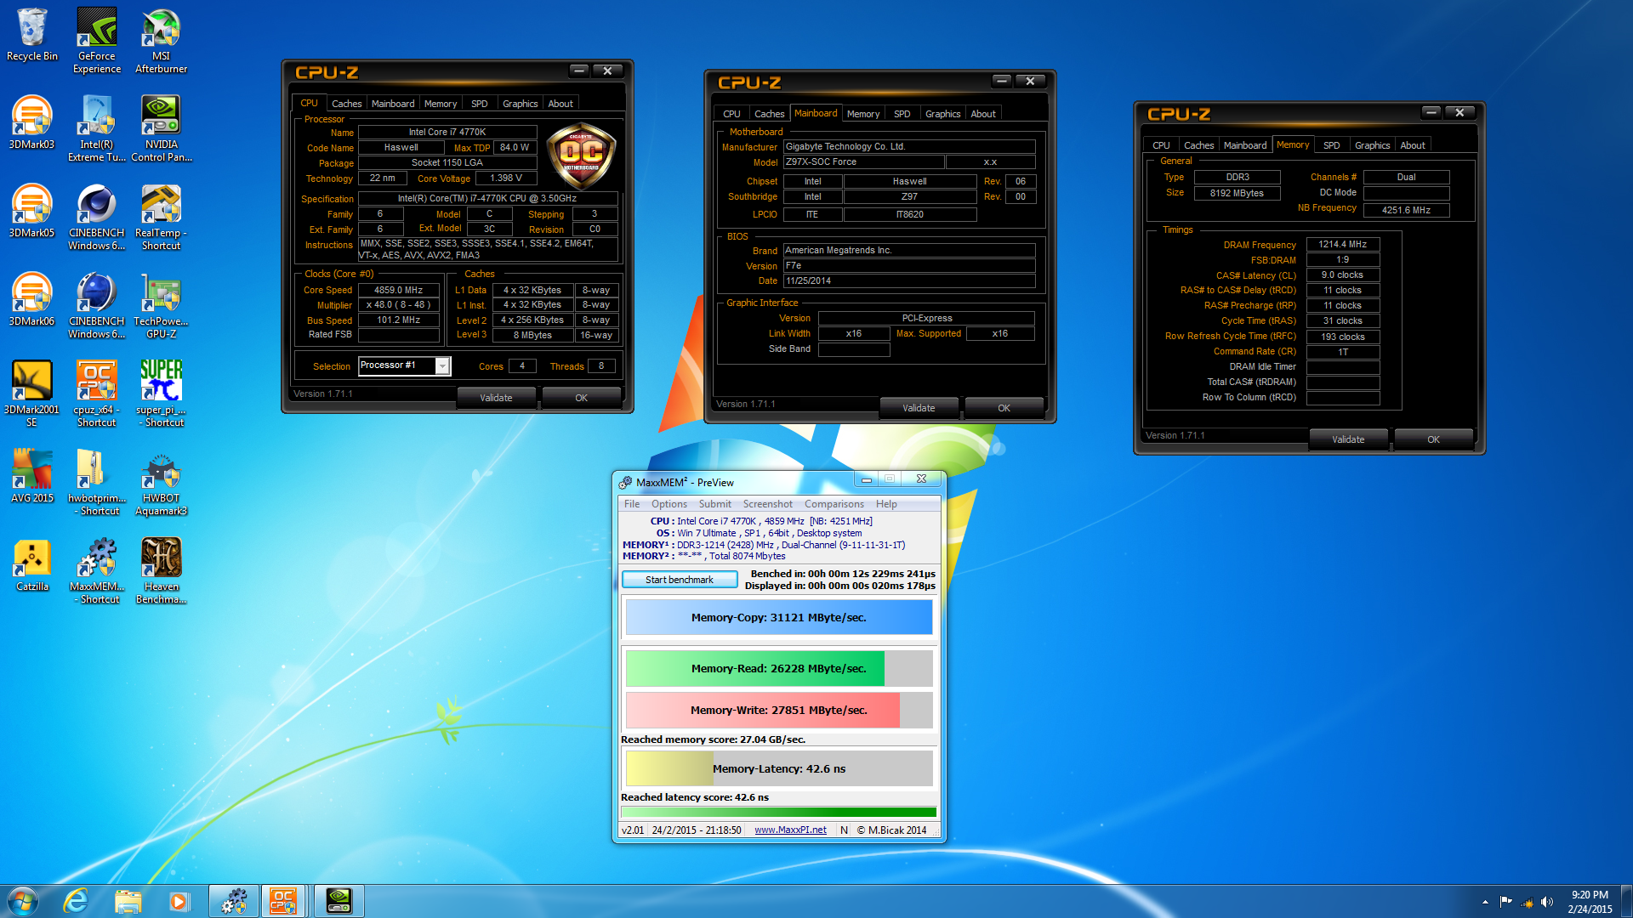Open the cpuz_x64 shortcut icon
Viewport: 1633px width, 918px height.
[x=97, y=394]
